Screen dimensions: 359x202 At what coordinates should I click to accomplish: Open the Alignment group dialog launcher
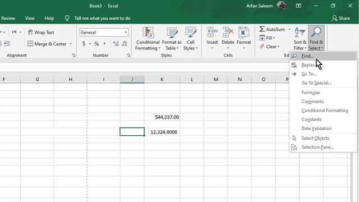(x=73, y=56)
